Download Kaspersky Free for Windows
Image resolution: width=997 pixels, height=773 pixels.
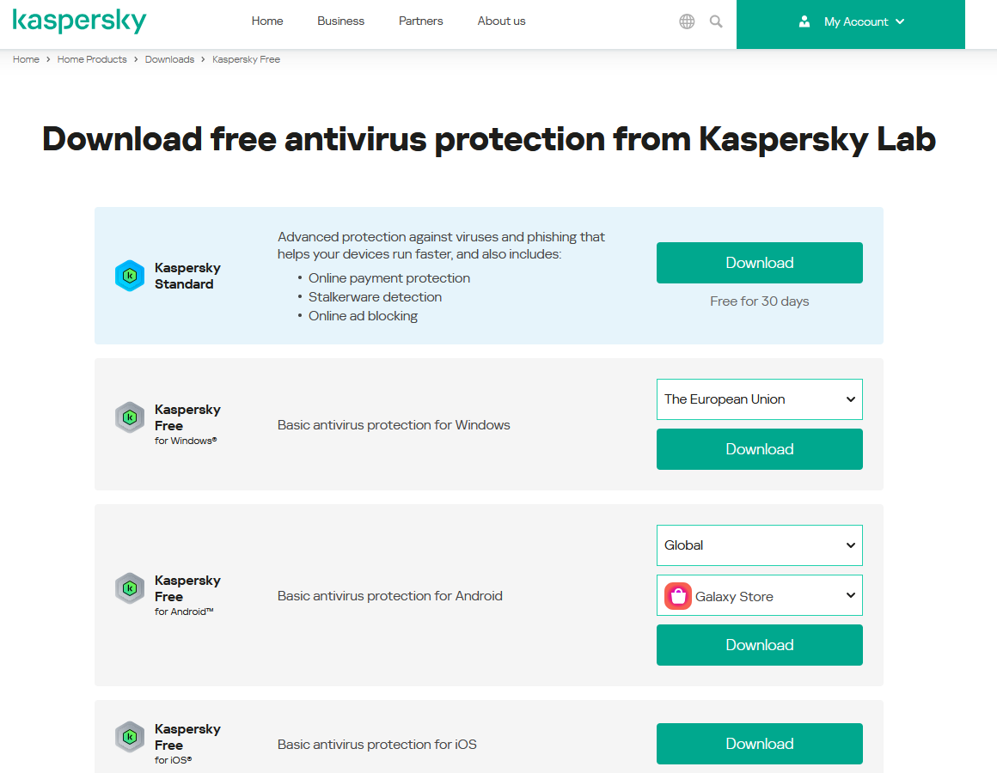759,449
